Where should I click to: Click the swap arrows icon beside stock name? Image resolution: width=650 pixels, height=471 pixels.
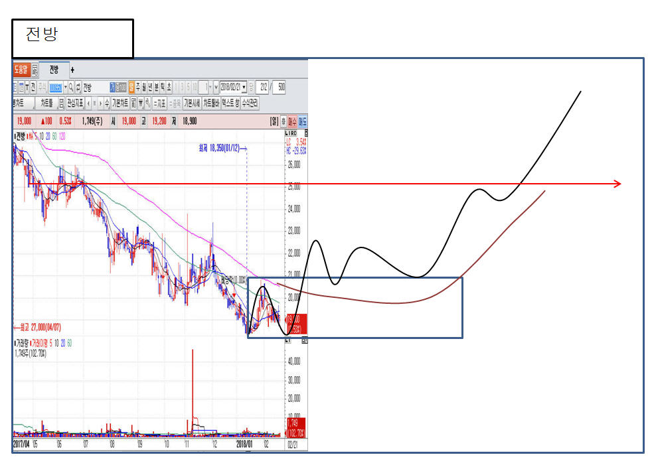click(78, 88)
